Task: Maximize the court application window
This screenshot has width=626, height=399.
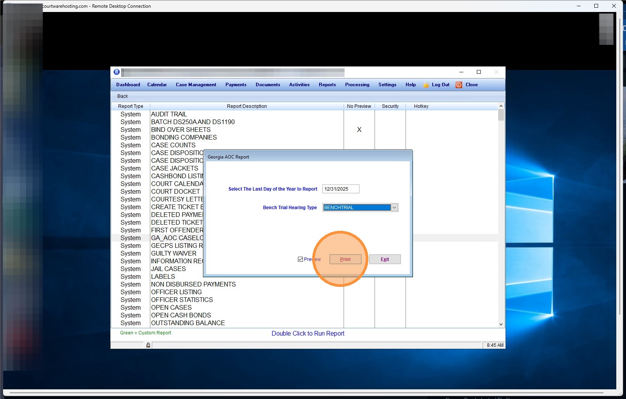Action: point(479,72)
